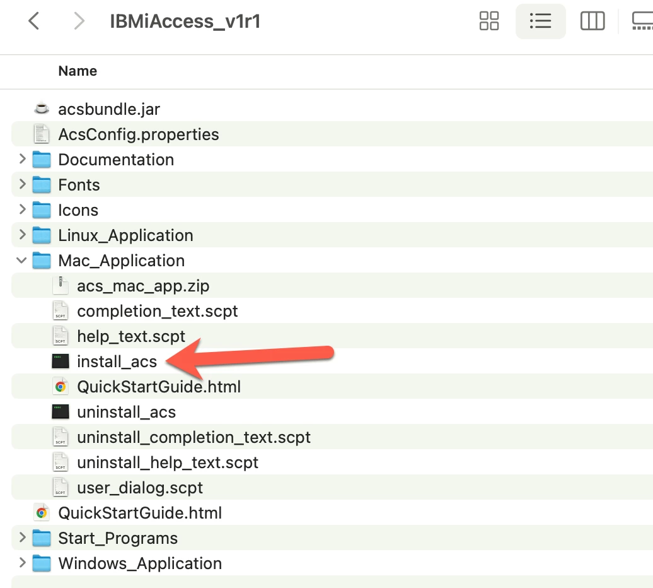Expand the Documentation folder
Viewport: 653px width, 588px height.
pos(23,159)
